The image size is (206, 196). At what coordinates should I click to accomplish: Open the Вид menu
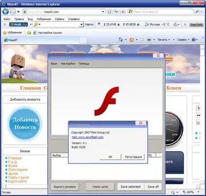[30, 19]
